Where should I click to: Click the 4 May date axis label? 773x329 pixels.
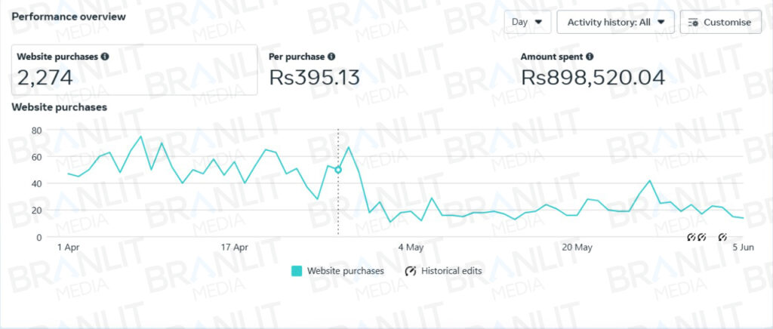(410, 247)
